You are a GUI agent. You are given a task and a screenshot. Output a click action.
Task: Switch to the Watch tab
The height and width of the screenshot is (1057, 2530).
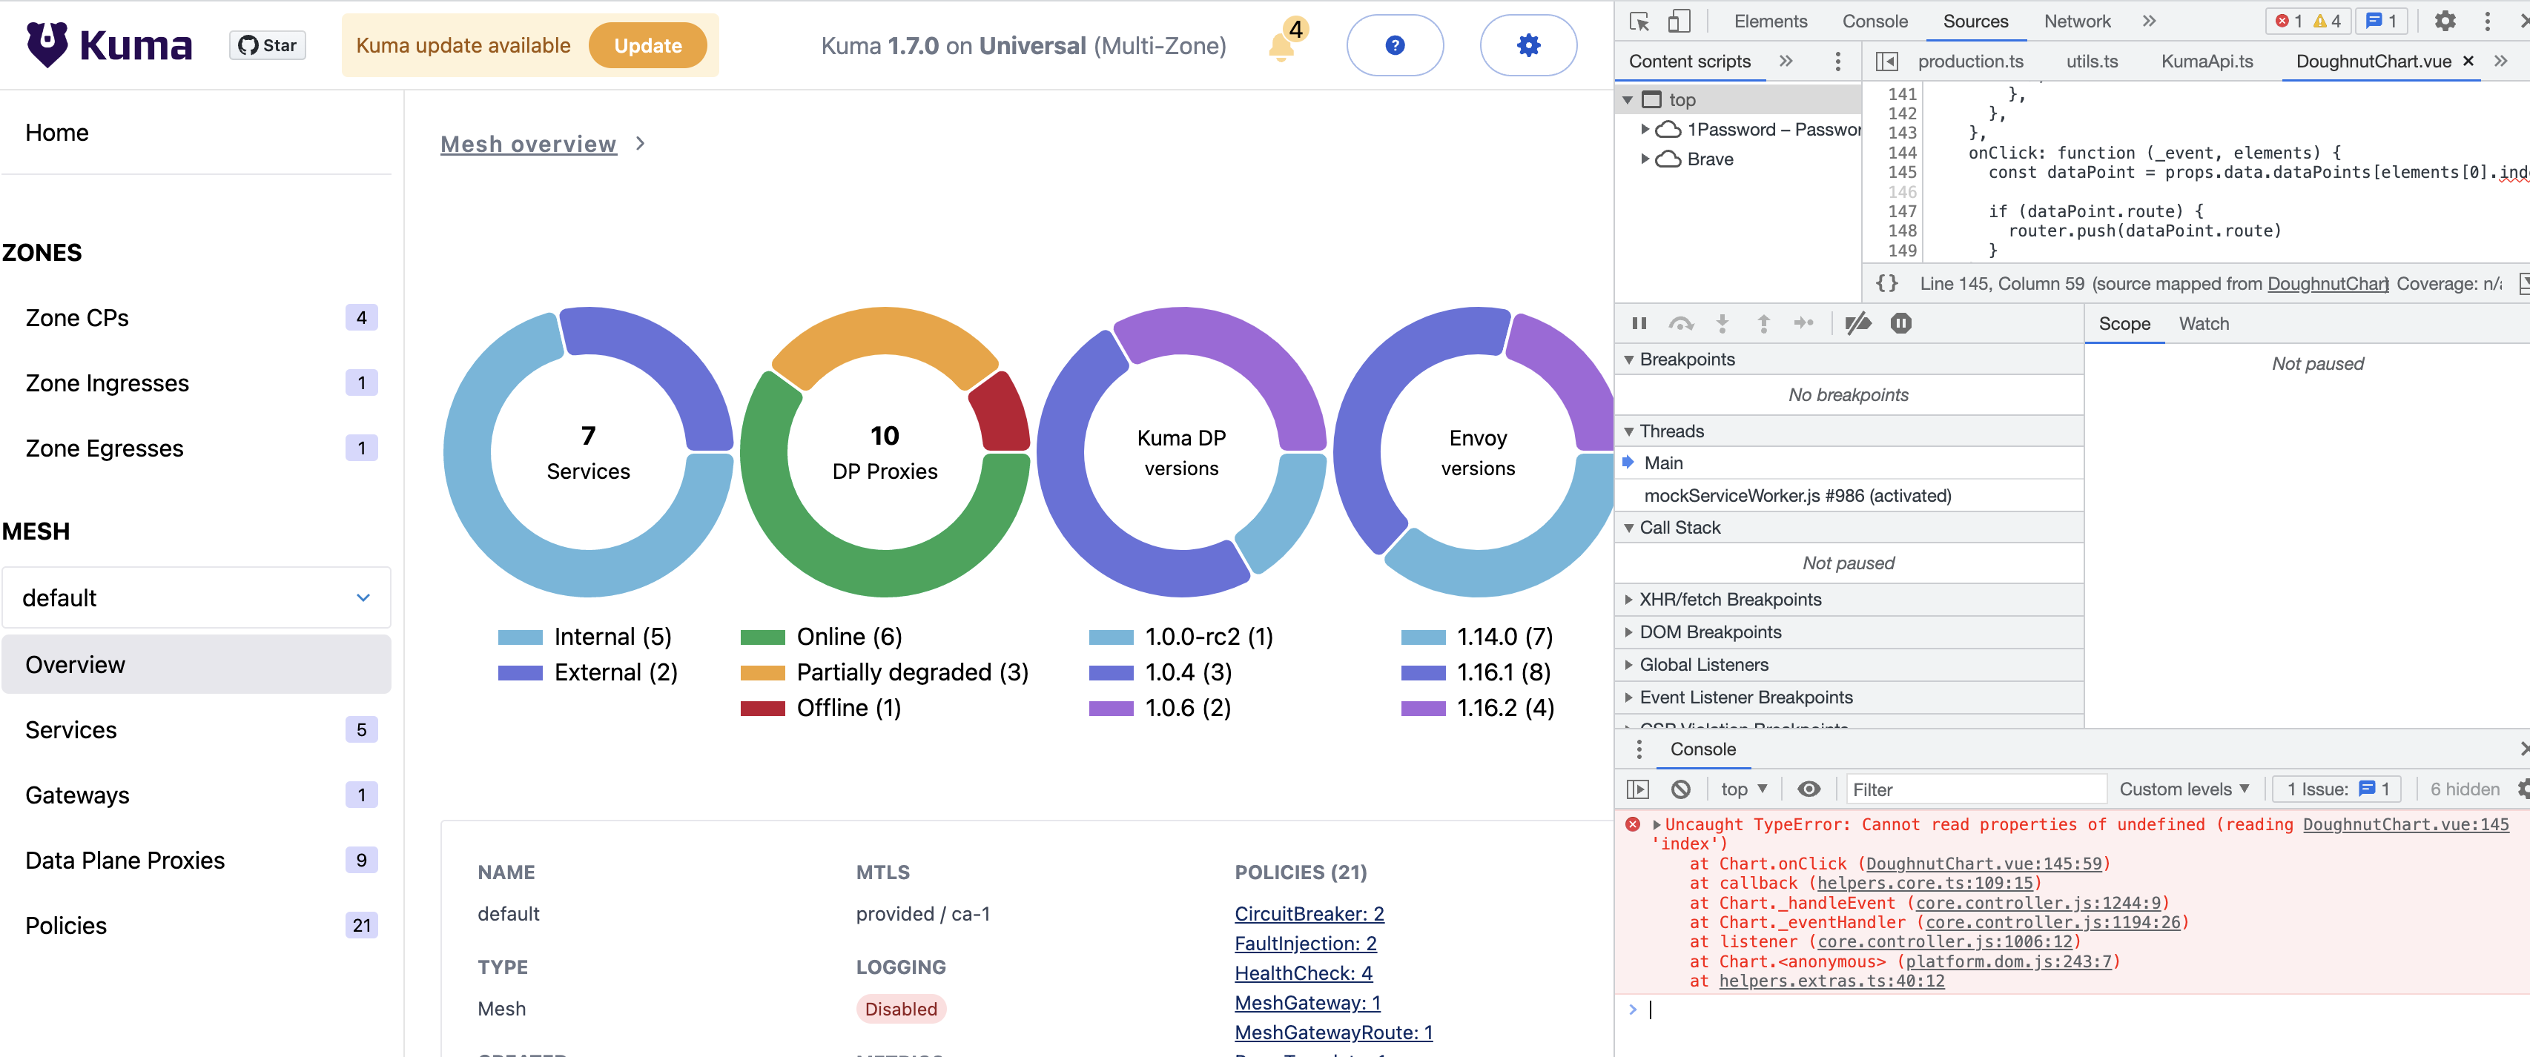pos(2204,323)
